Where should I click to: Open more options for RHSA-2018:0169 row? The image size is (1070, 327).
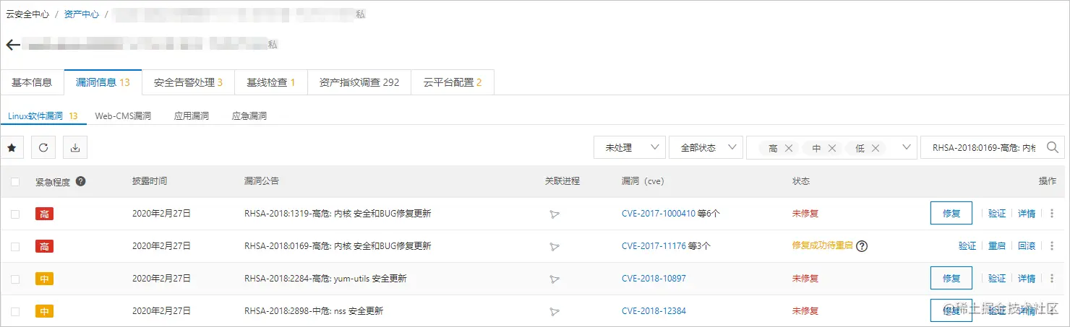(x=1052, y=246)
